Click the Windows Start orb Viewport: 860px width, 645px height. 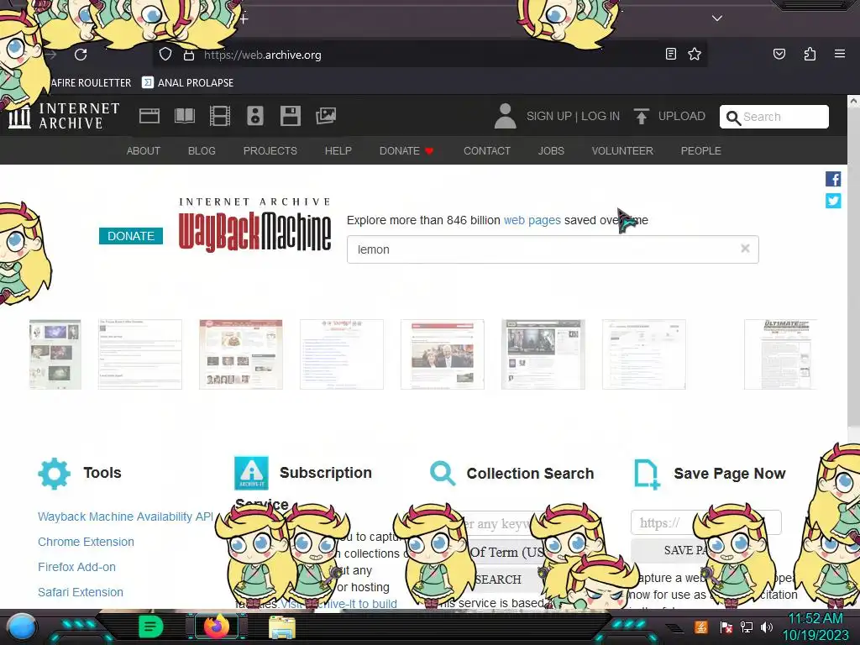pos(22,627)
